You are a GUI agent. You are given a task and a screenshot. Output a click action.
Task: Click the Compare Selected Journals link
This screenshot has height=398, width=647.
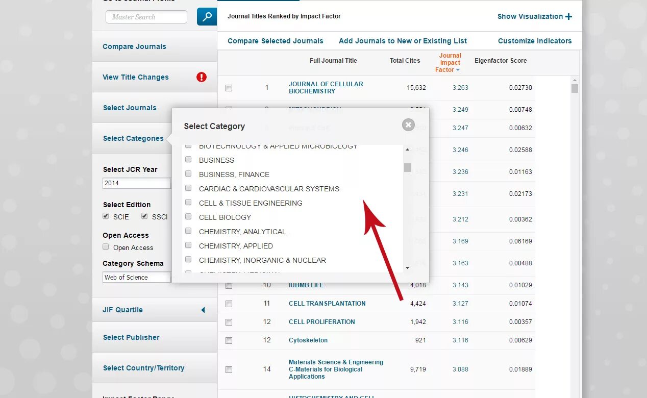pyautogui.click(x=276, y=41)
